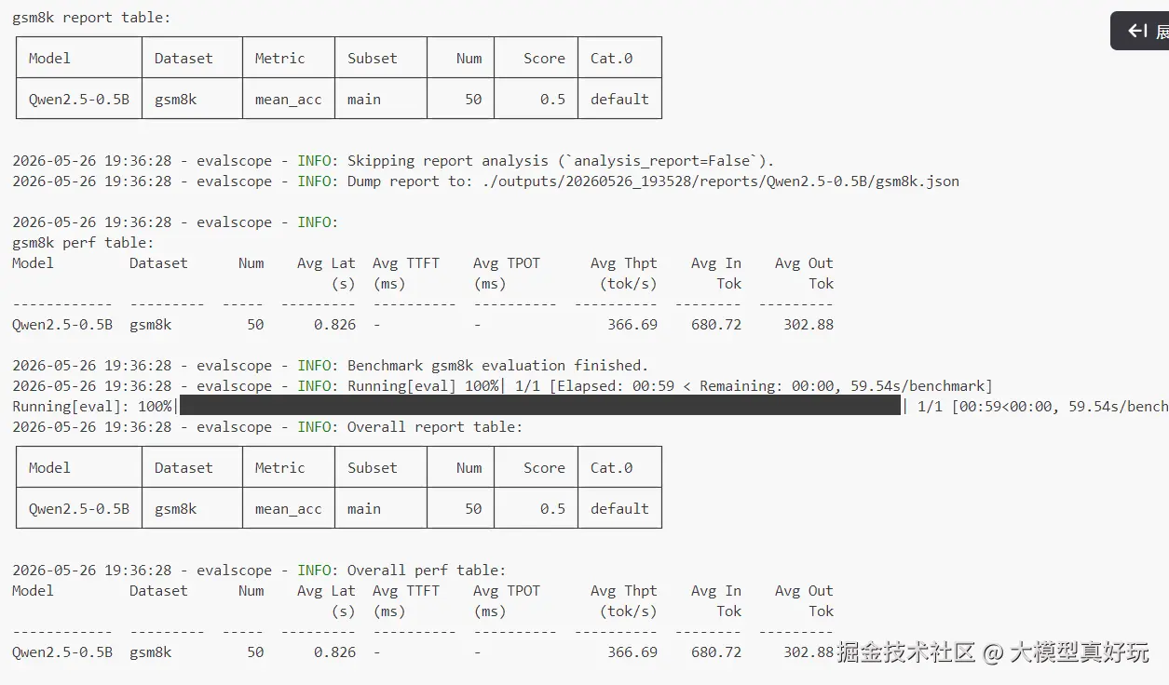Image resolution: width=1169 pixels, height=685 pixels.
Task: Click Avg Out Tok 302.88 in gsm8k perf table
Action: (x=809, y=325)
